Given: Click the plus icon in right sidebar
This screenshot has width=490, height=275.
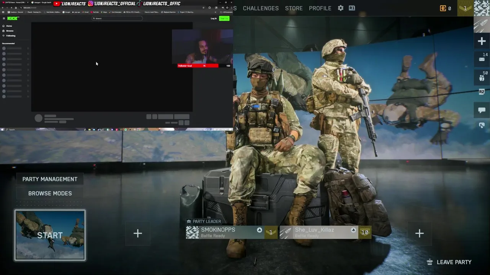Looking at the screenshot, I should (482, 41).
